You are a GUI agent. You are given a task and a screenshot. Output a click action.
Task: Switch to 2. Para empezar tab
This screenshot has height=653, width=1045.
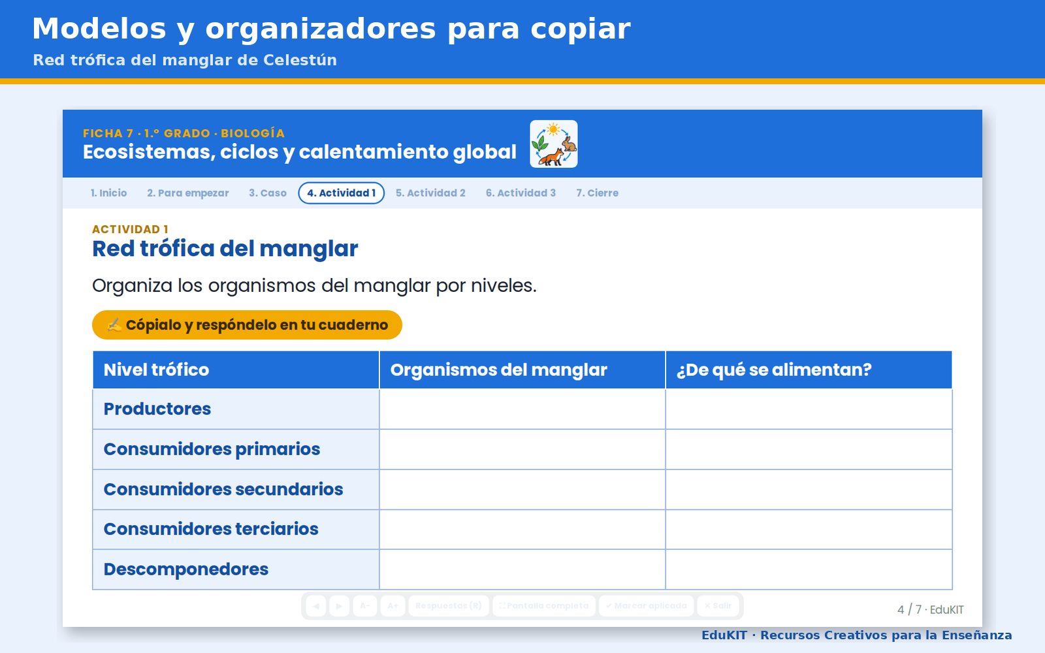click(x=188, y=193)
